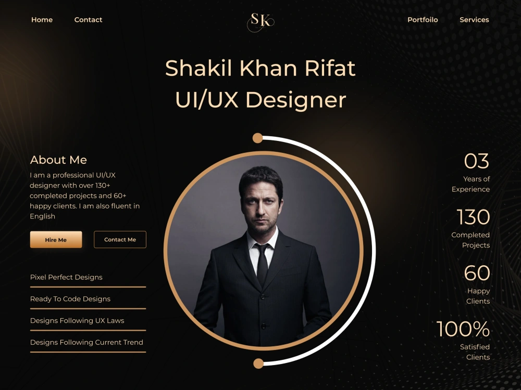This screenshot has height=390, width=521.
Task: Click the 60 Happy Clients stat
Action: [x=477, y=284]
